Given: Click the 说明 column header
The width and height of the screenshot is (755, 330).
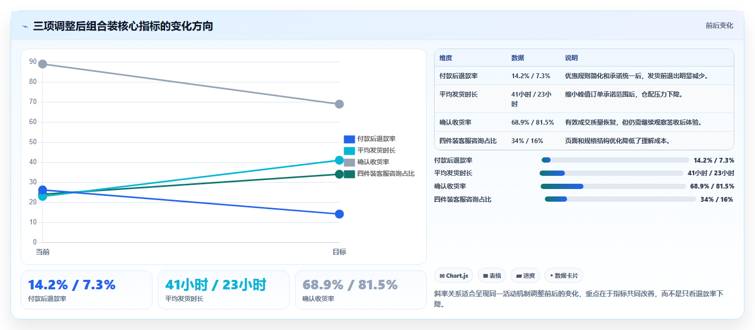Looking at the screenshot, I should coord(572,58).
